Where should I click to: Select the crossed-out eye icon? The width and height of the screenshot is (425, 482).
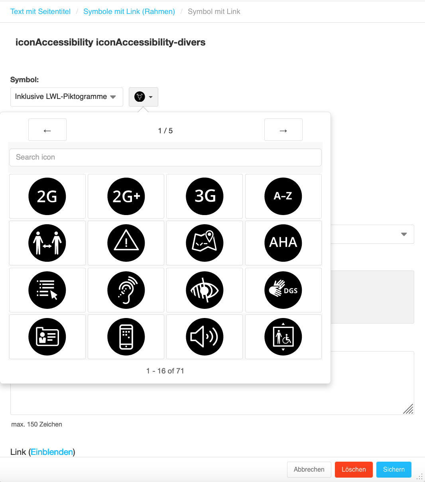pos(205,290)
